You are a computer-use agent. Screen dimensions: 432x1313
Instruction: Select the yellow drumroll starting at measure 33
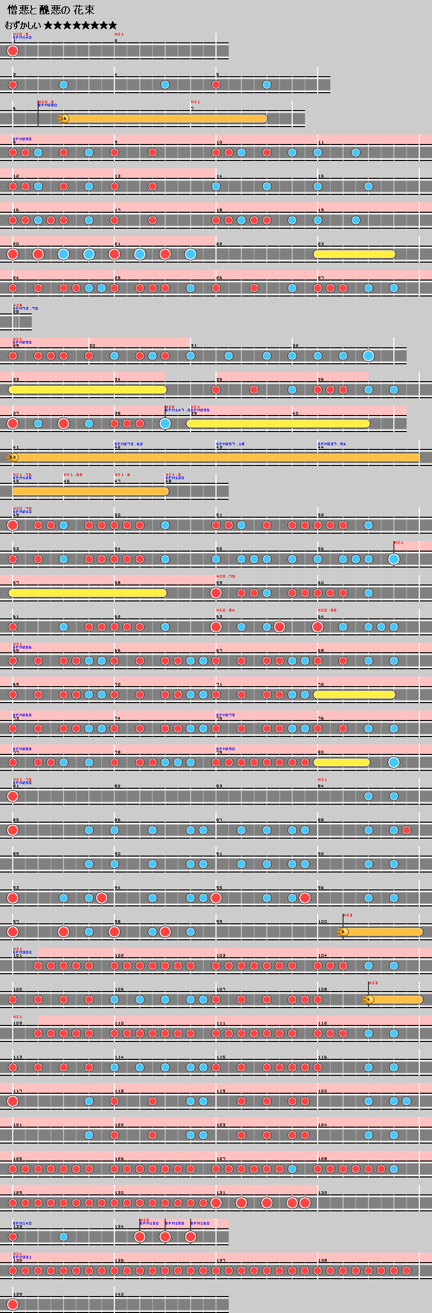coord(87,390)
